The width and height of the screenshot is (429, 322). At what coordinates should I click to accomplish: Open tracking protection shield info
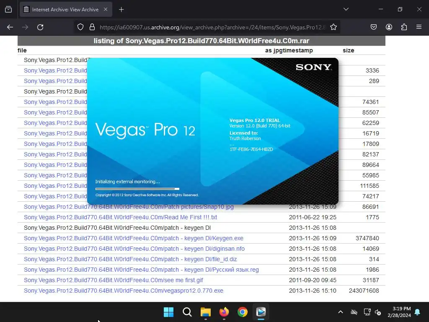click(x=80, y=27)
